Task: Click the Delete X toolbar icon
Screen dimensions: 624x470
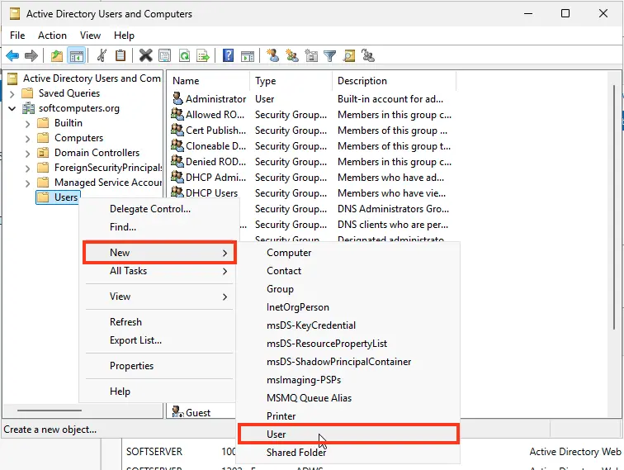Action: [x=145, y=56]
